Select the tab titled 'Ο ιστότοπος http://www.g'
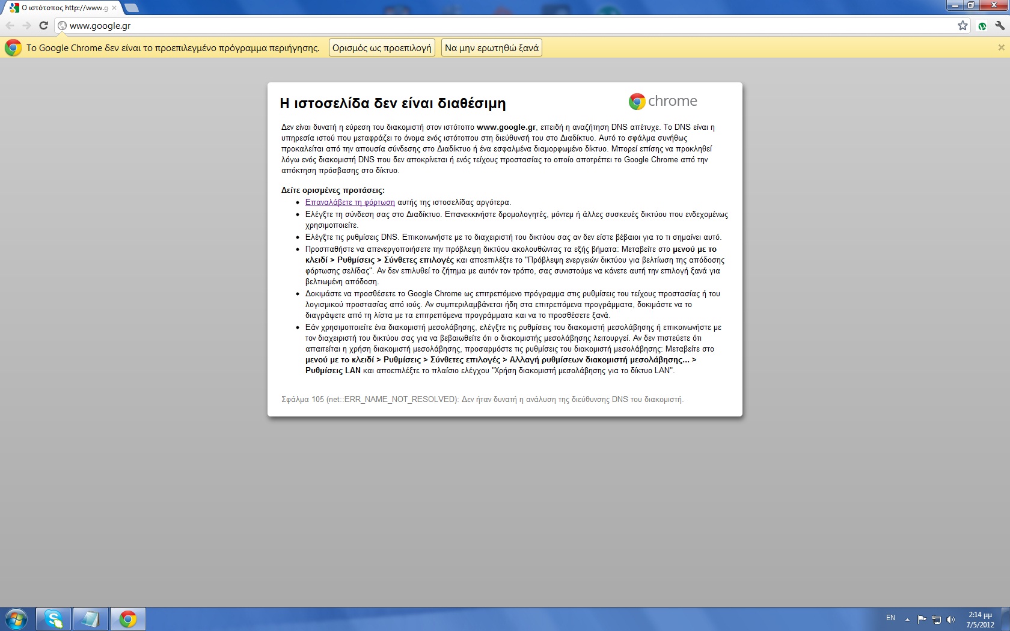The height and width of the screenshot is (631, 1010). pyautogui.click(x=63, y=8)
